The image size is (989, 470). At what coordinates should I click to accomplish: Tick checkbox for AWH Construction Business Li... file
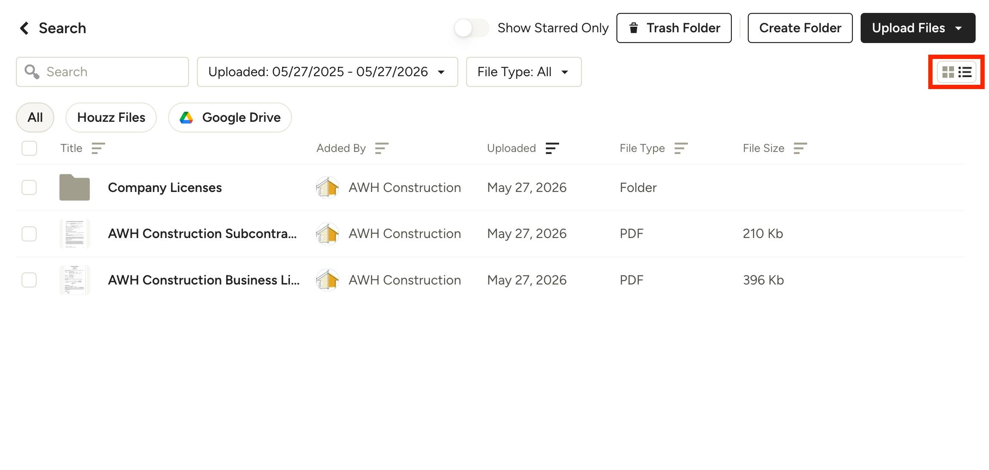pos(29,280)
